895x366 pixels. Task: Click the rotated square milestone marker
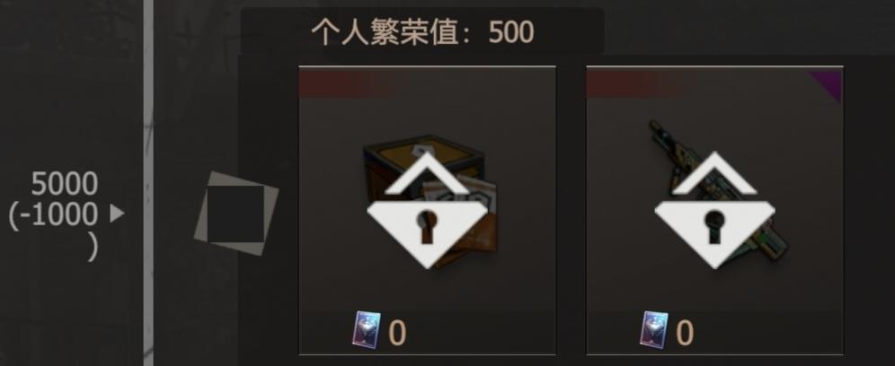236,213
